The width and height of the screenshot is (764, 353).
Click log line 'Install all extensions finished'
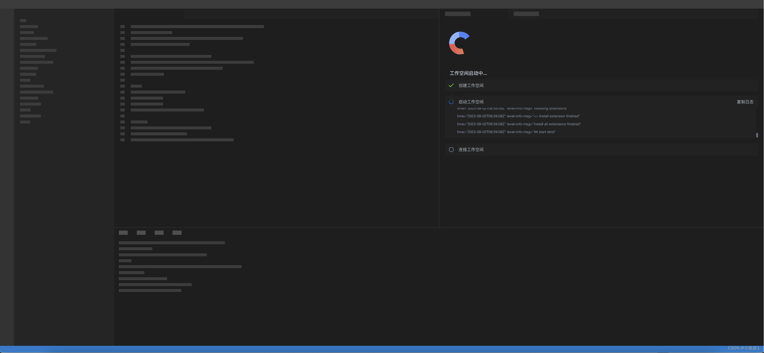pyautogui.click(x=519, y=124)
